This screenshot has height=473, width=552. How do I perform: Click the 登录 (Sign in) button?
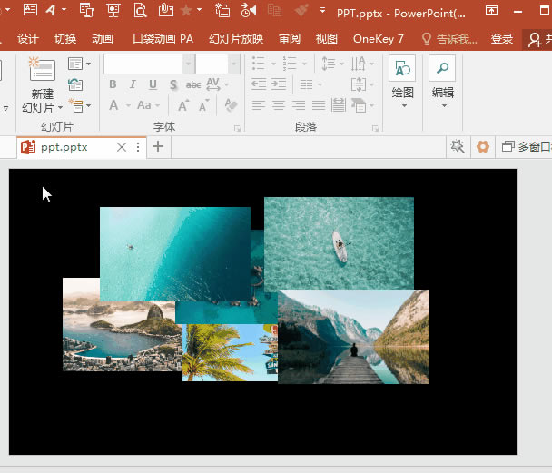pyautogui.click(x=501, y=39)
